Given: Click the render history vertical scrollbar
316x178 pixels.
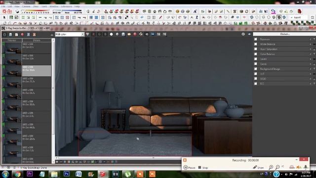Looking at the screenshot, I should [53, 101].
